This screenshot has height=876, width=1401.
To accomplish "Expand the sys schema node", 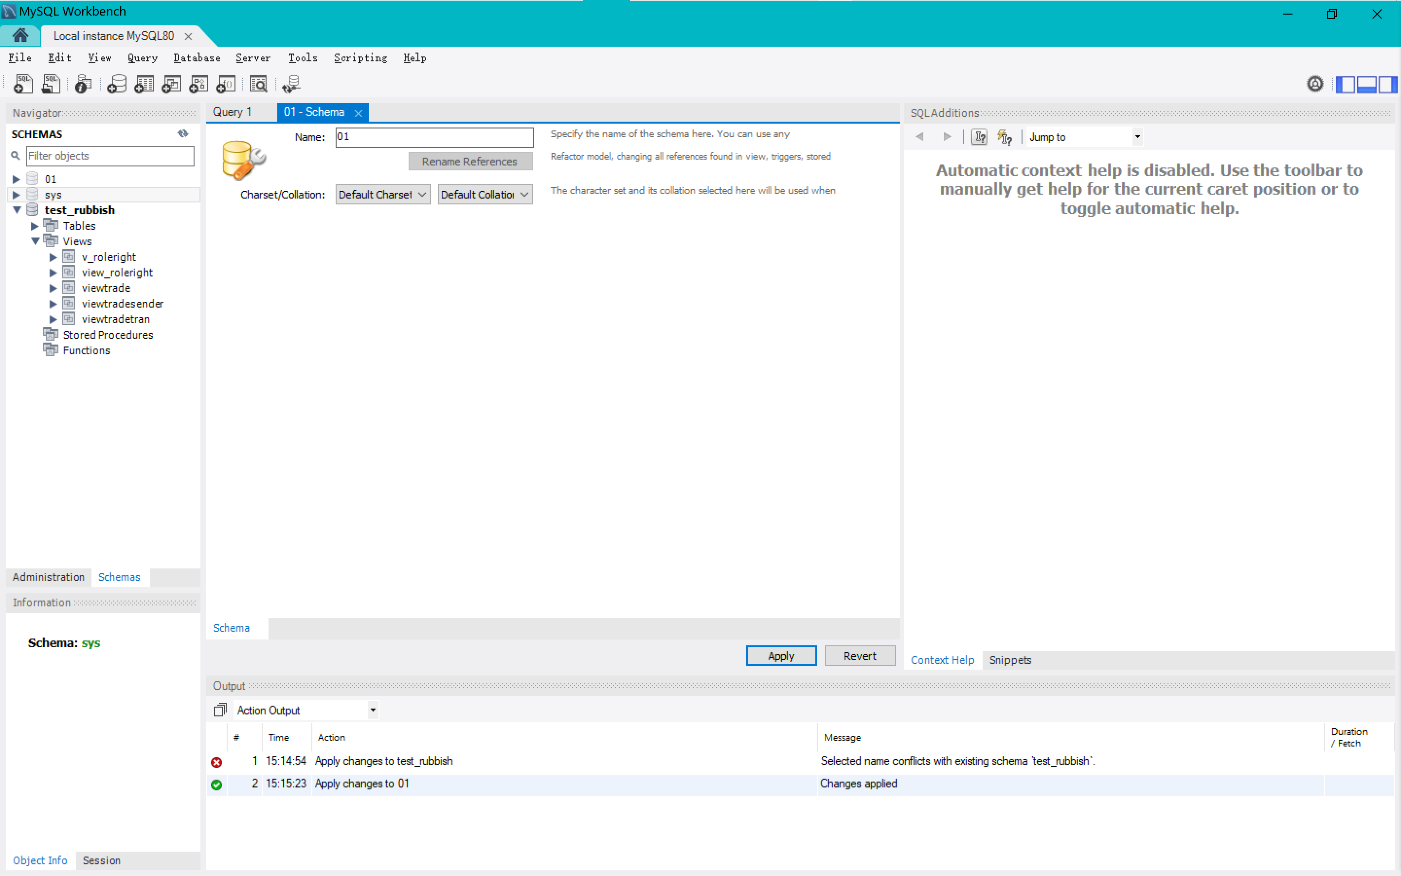I will (x=16, y=195).
